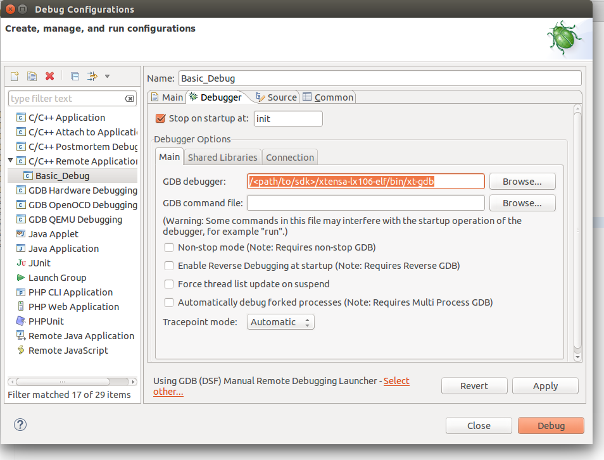Enable Non-stop mode
Screen dimensions: 604x460
[169, 247]
